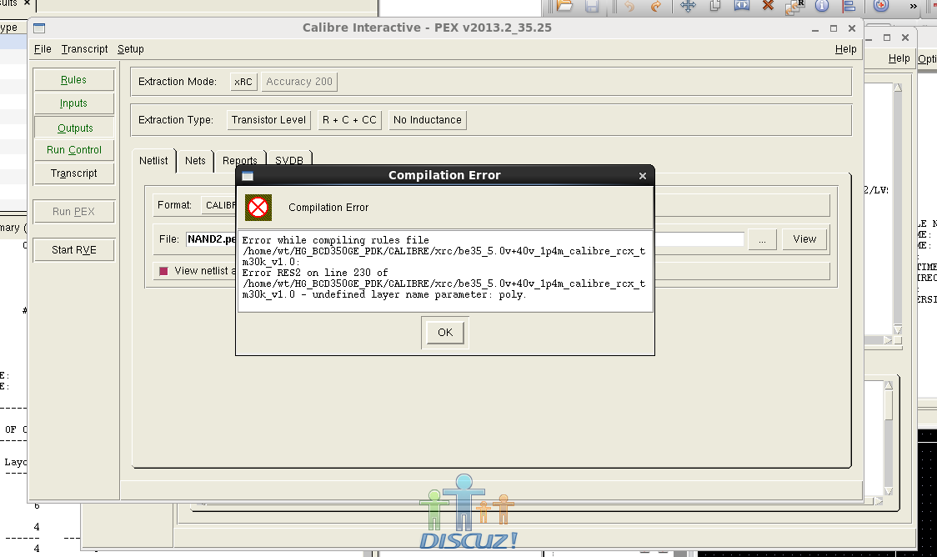Open the Help menu of the background window

click(x=899, y=58)
